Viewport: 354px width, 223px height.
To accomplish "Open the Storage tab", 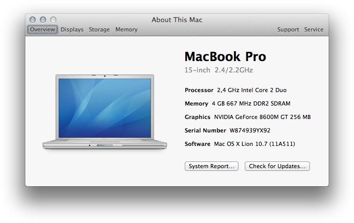I will tap(99, 29).
